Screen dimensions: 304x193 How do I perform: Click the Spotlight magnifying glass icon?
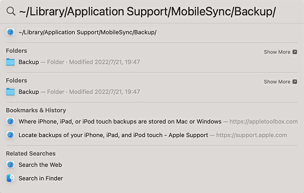11,12
